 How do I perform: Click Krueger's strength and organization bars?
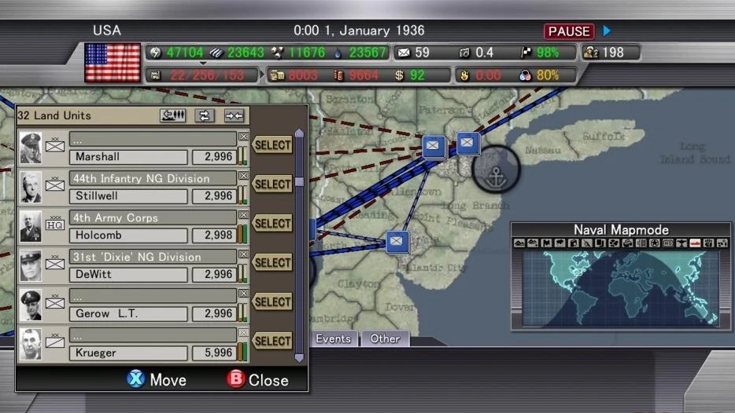pos(242,352)
